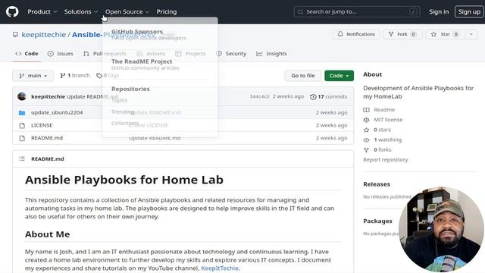Click the Notifications bell button

pos(356,34)
